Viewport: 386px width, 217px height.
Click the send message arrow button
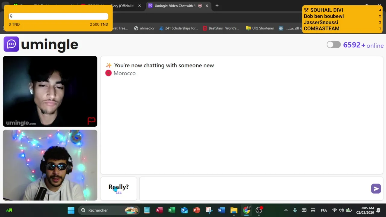click(x=376, y=189)
